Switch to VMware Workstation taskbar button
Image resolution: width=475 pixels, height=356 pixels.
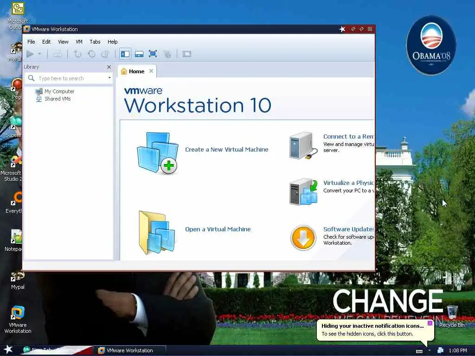coord(130,350)
